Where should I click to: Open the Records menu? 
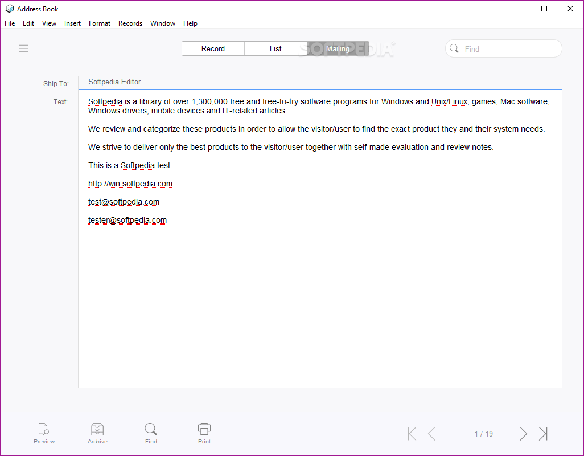(x=130, y=23)
